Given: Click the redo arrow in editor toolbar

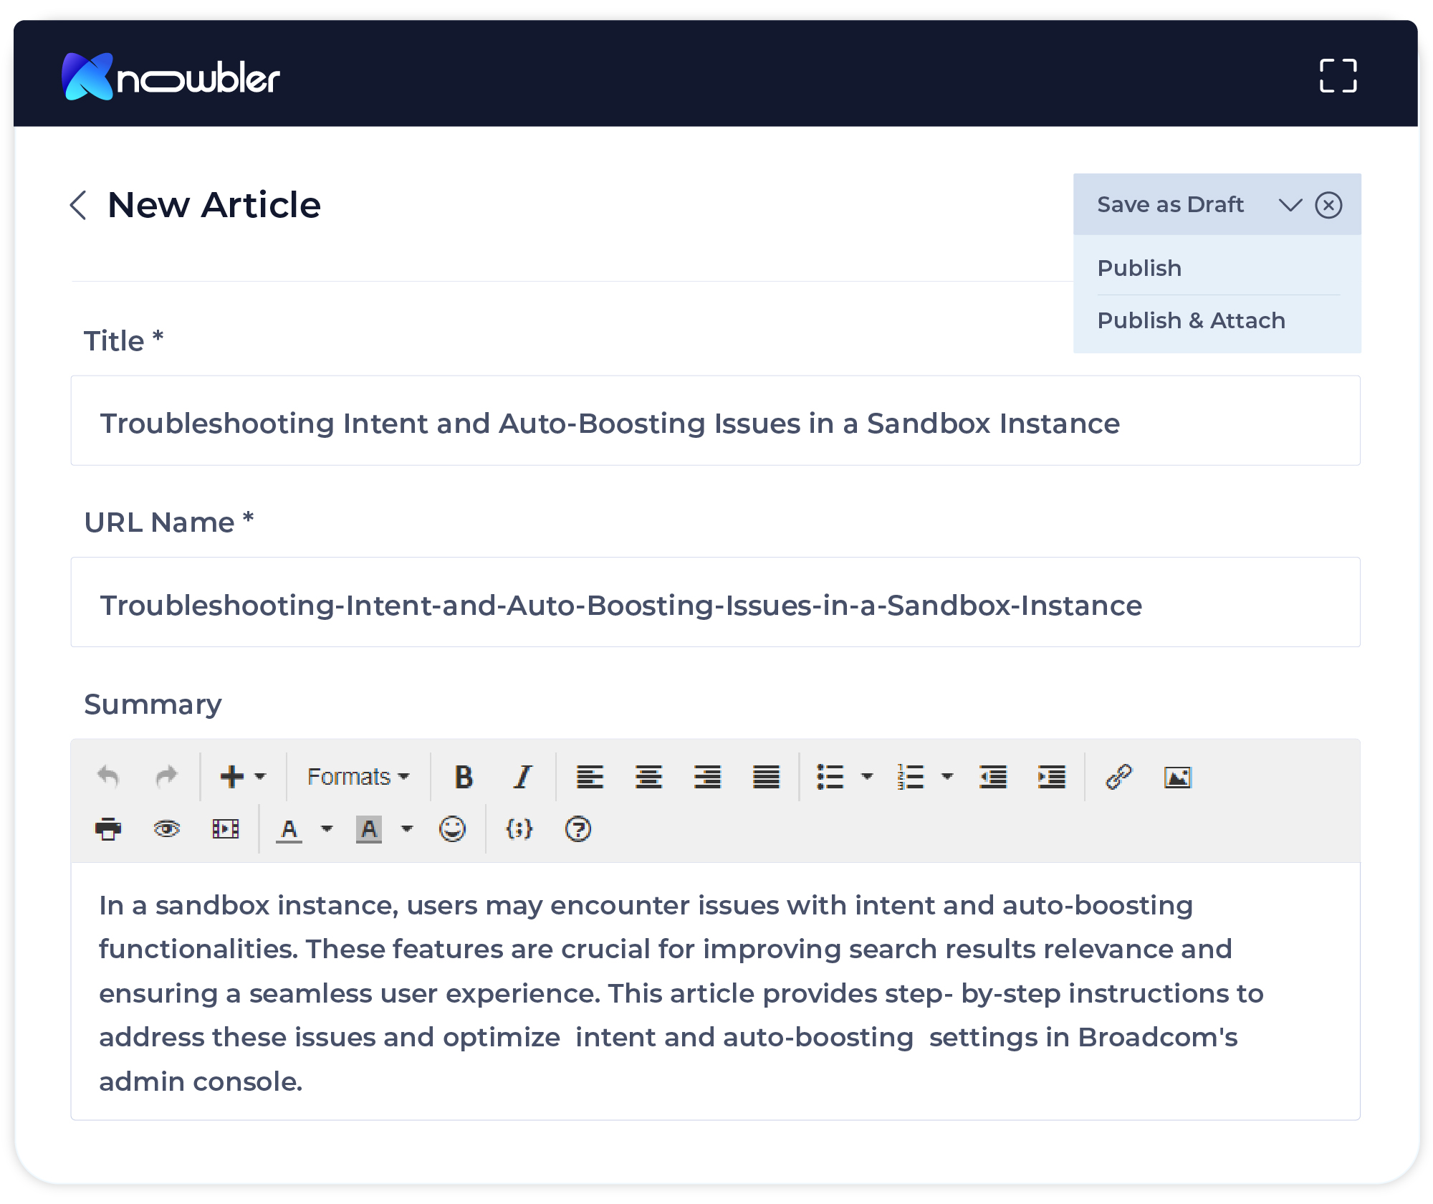Looking at the screenshot, I should (x=167, y=777).
